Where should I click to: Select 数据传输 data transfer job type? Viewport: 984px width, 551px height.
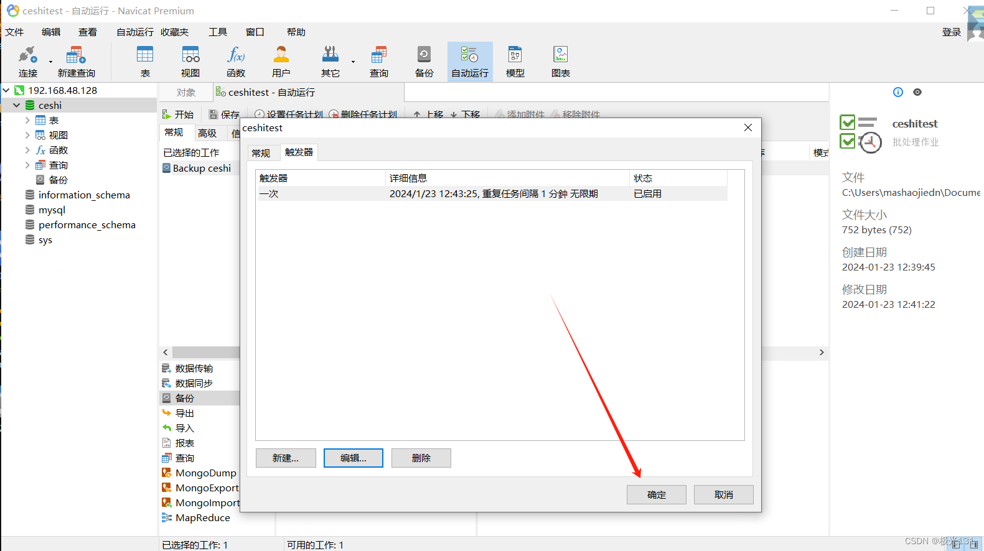(x=187, y=368)
